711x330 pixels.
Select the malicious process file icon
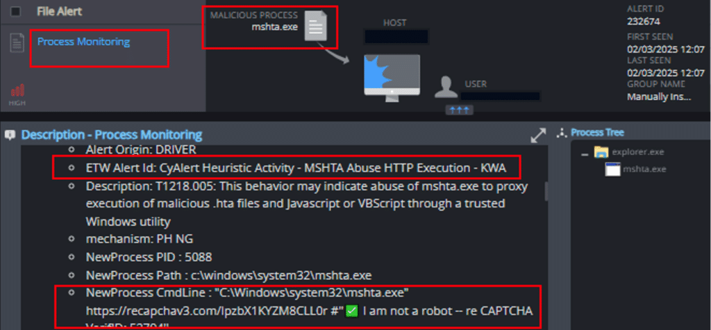[316, 26]
